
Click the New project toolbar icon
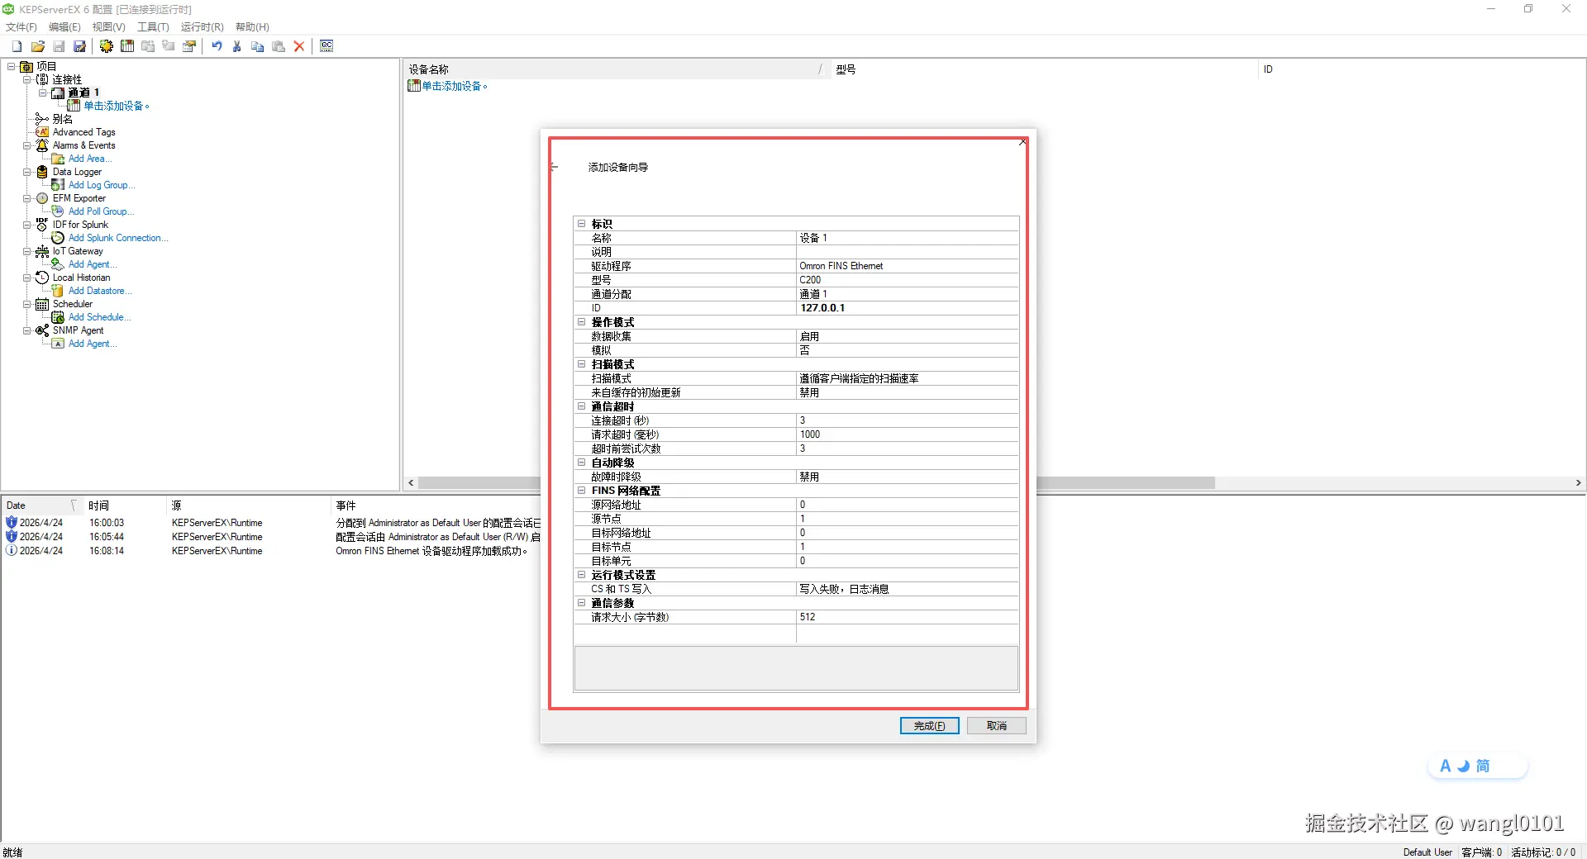[17, 46]
